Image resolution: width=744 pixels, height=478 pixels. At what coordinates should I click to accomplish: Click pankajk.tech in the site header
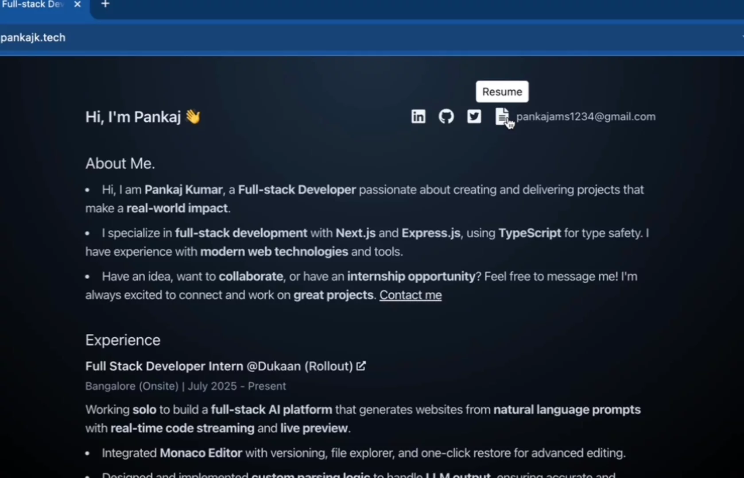click(x=33, y=38)
